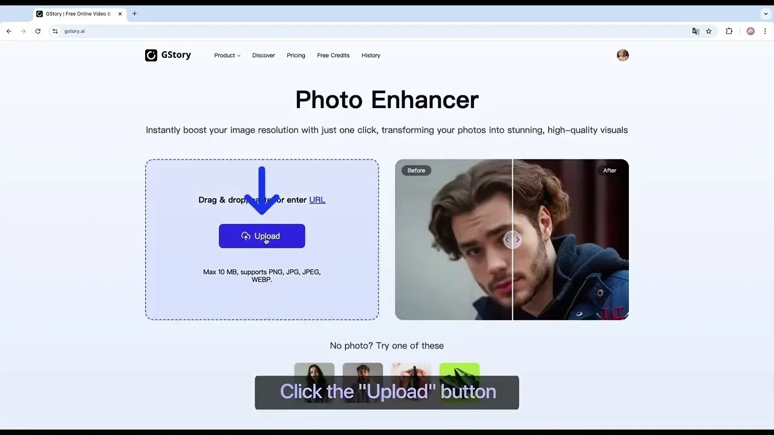
Task: Open the user profile avatar
Action: click(x=622, y=55)
